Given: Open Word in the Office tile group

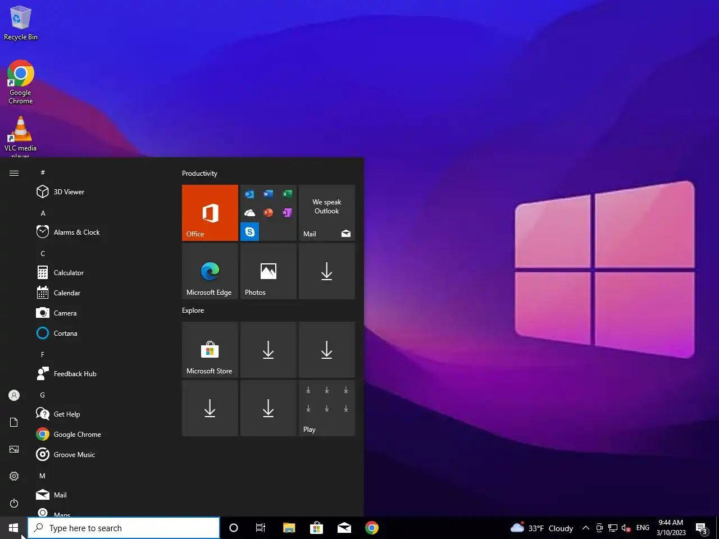Looking at the screenshot, I should 269,194.
